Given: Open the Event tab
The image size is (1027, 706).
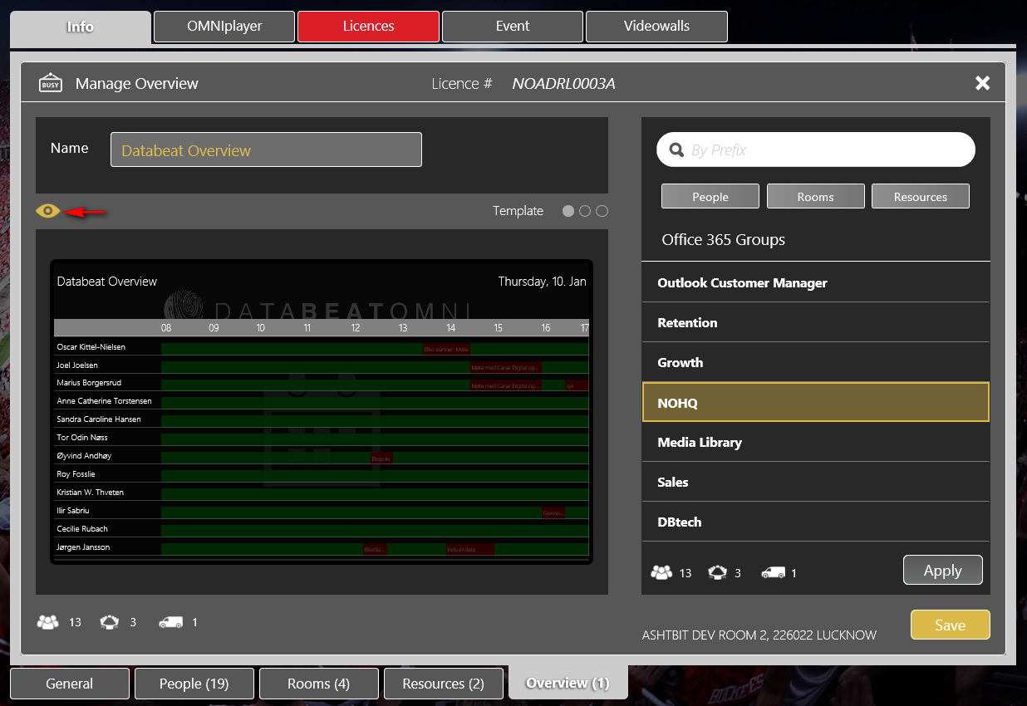Looking at the screenshot, I should point(513,26).
